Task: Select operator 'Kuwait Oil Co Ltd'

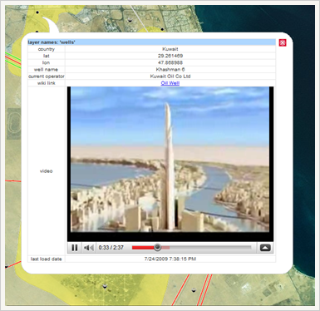Action: 170,77
